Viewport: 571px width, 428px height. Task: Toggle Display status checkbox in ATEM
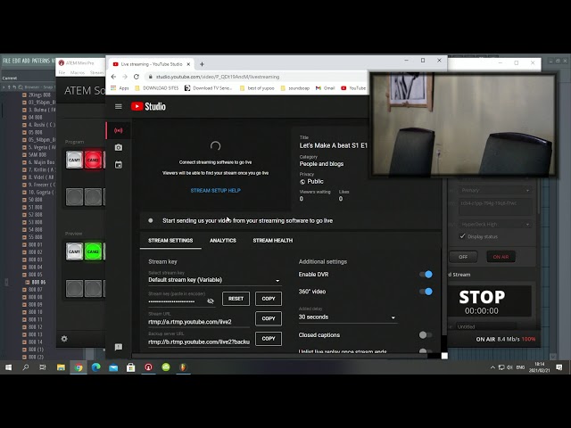[462, 236]
